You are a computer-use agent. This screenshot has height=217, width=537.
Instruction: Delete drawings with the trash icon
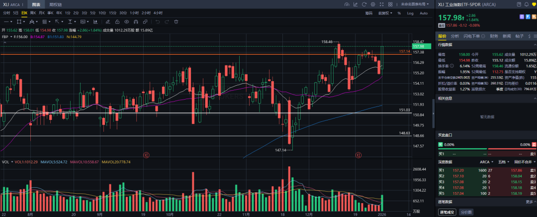176,22
